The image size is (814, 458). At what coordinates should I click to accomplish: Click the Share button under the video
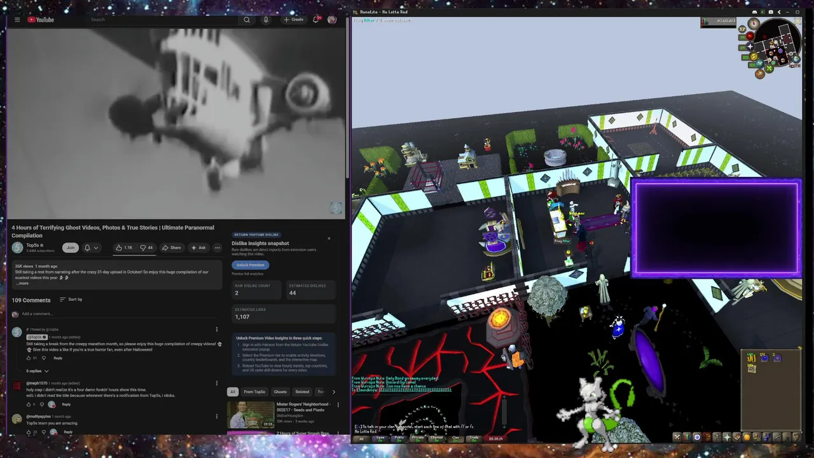coord(172,247)
